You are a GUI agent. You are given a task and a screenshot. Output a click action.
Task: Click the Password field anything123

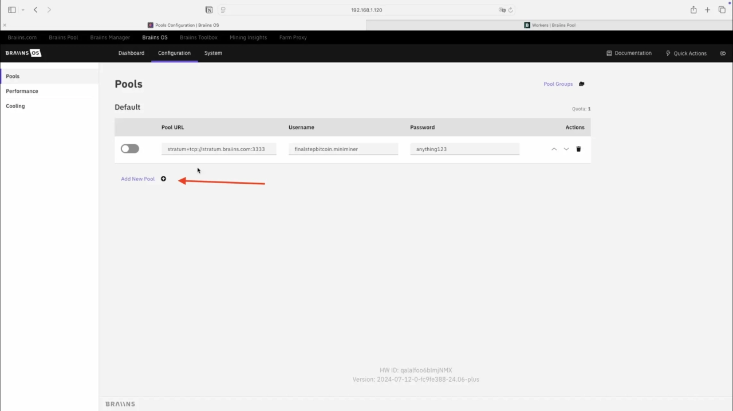(464, 149)
